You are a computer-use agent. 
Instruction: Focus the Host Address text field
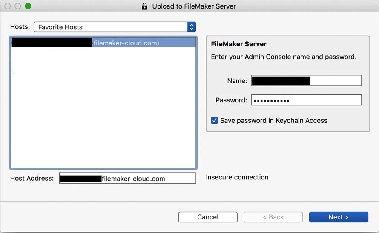coord(127,178)
